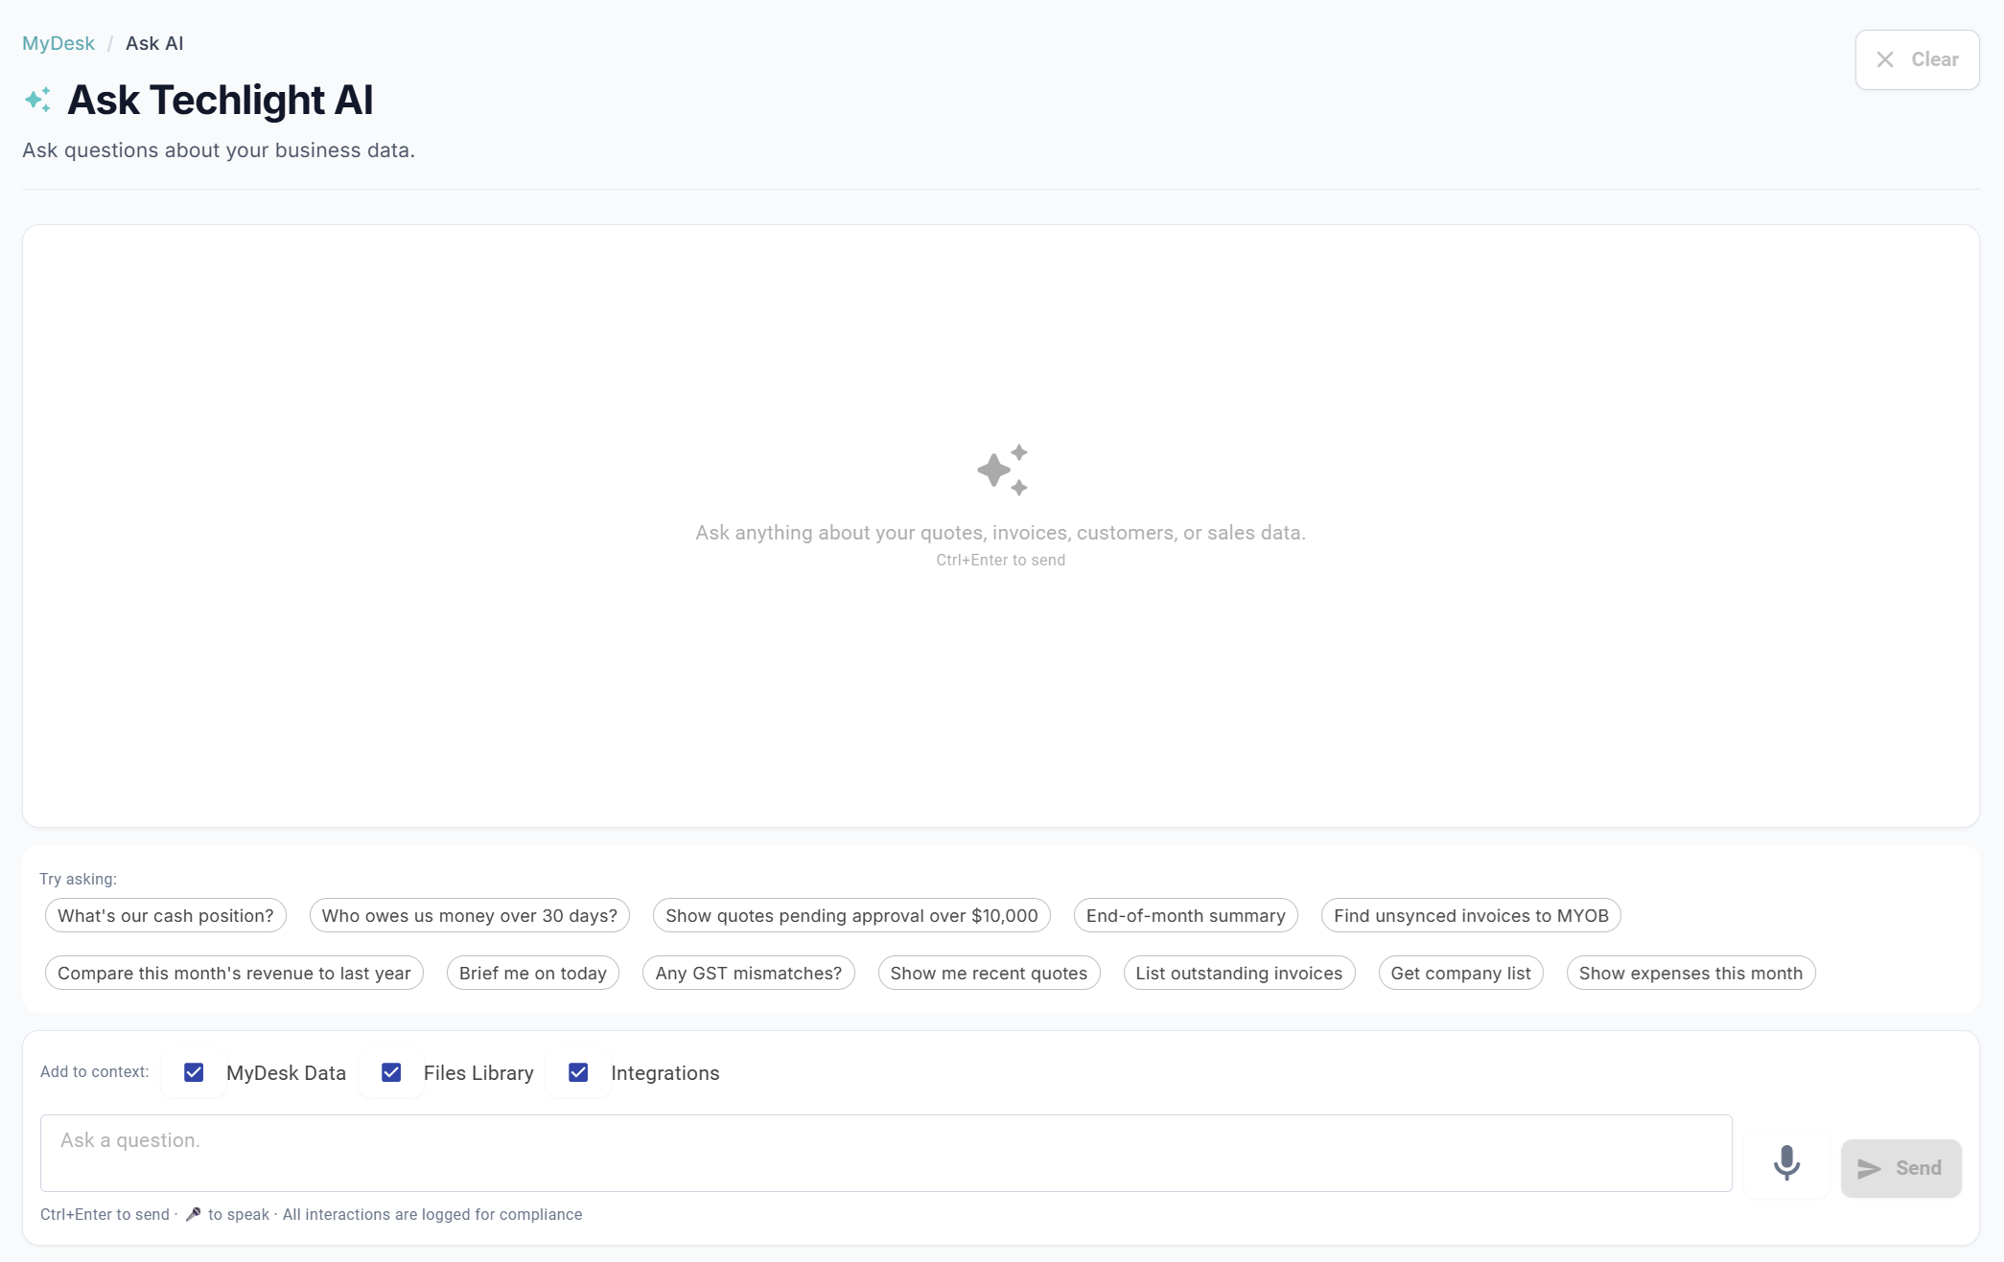Select "Who owes us money over 30 days?"
The width and height of the screenshot is (2004, 1262).
pos(470,915)
